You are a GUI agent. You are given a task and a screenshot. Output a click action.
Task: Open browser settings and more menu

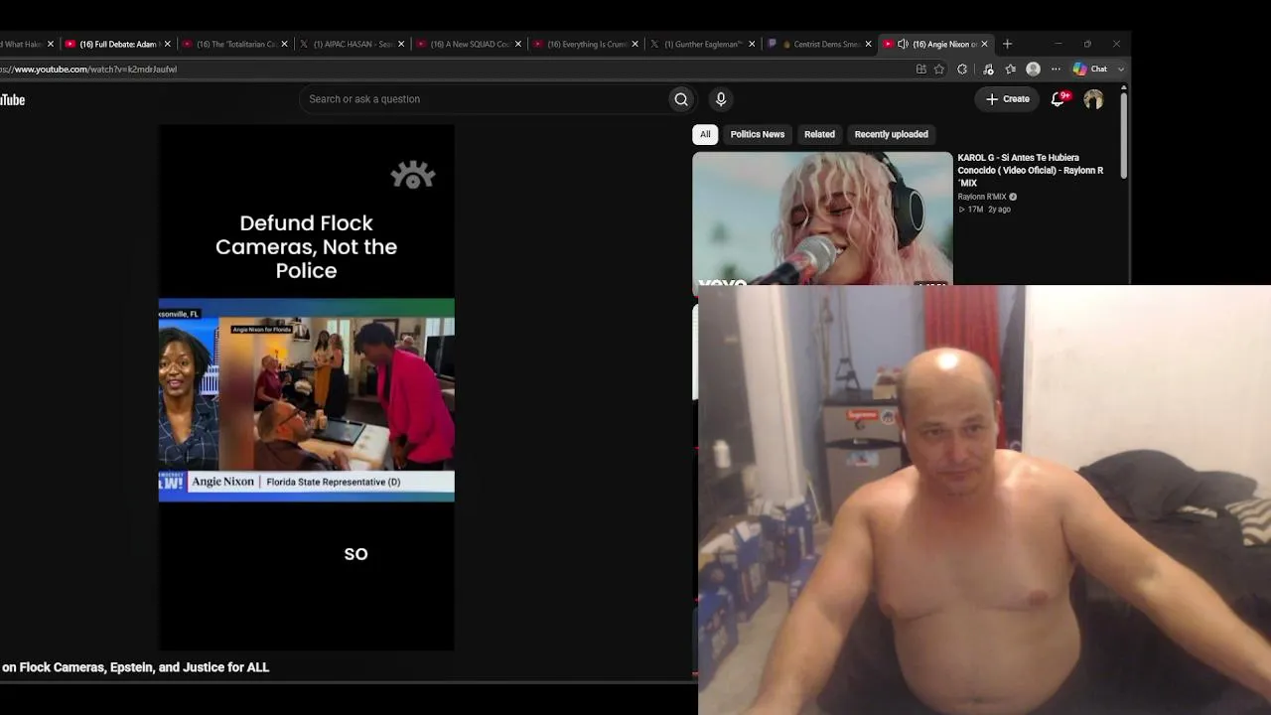point(1056,70)
